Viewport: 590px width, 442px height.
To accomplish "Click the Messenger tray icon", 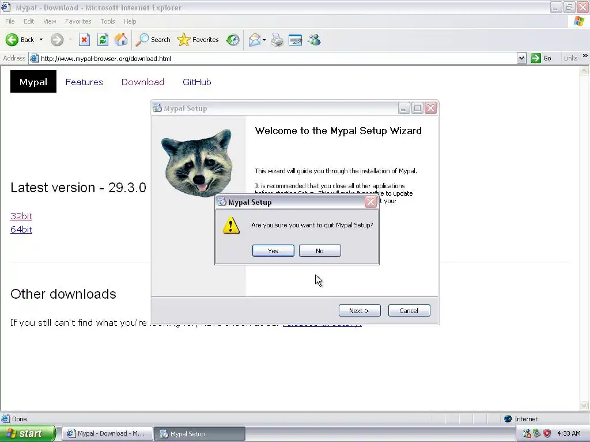I will pyautogui.click(x=527, y=433).
